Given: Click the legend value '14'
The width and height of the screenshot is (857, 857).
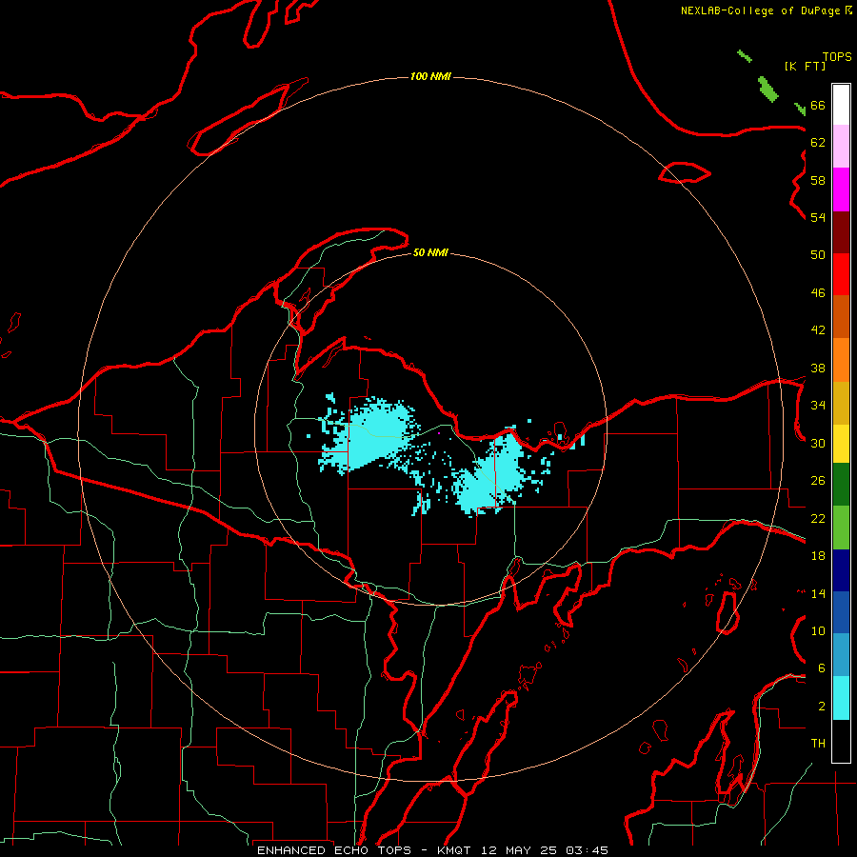Looking at the screenshot, I should pyautogui.click(x=818, y=593).
